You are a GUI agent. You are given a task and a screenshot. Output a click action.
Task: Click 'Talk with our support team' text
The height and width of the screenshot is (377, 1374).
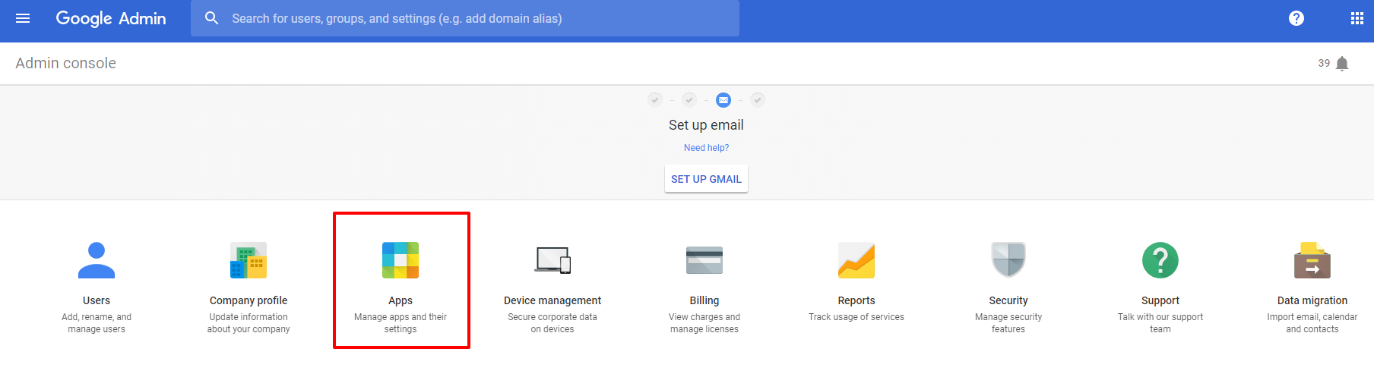pyautogui.click(x=1160, y=323)
